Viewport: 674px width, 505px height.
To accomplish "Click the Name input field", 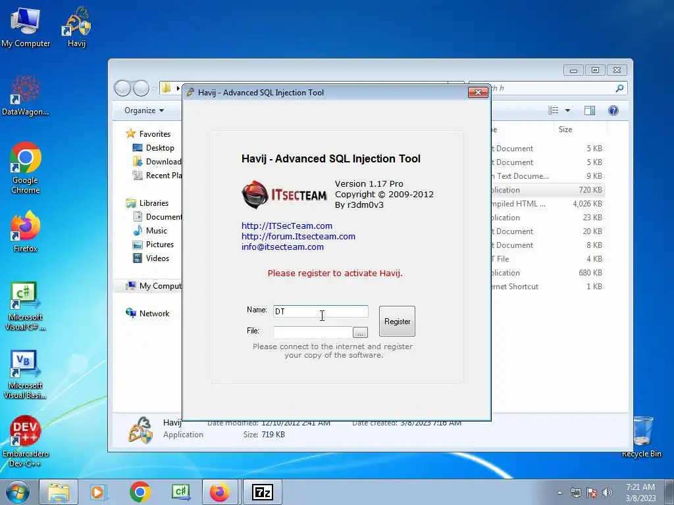I will coord(321,311).
